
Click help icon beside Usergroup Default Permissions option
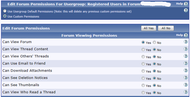coord(186,10)
